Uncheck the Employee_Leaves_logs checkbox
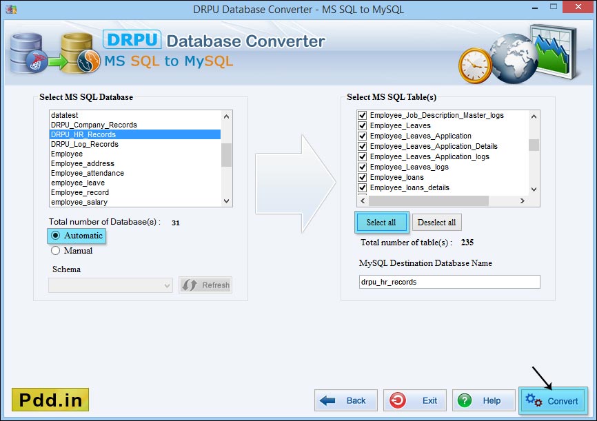Screen dimensions: 597x421 362,167
